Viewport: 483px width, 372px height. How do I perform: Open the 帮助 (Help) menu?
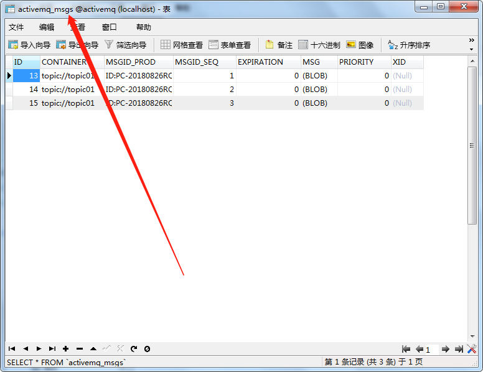pos(144,27)
